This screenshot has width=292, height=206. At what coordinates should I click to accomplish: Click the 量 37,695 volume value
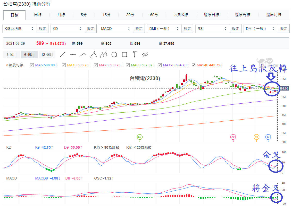pos(166,44)
